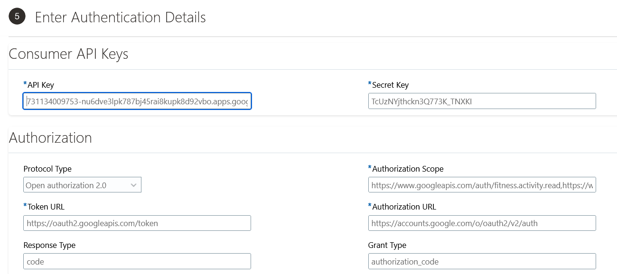Click the Token URL label
This screenshot has width=617, height=274.
46,207
